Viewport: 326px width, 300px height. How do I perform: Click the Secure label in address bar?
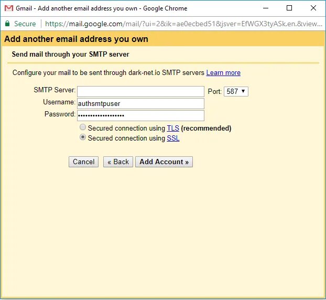coord(25,24)
